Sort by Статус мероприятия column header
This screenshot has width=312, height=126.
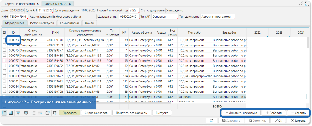coord(33,33)
